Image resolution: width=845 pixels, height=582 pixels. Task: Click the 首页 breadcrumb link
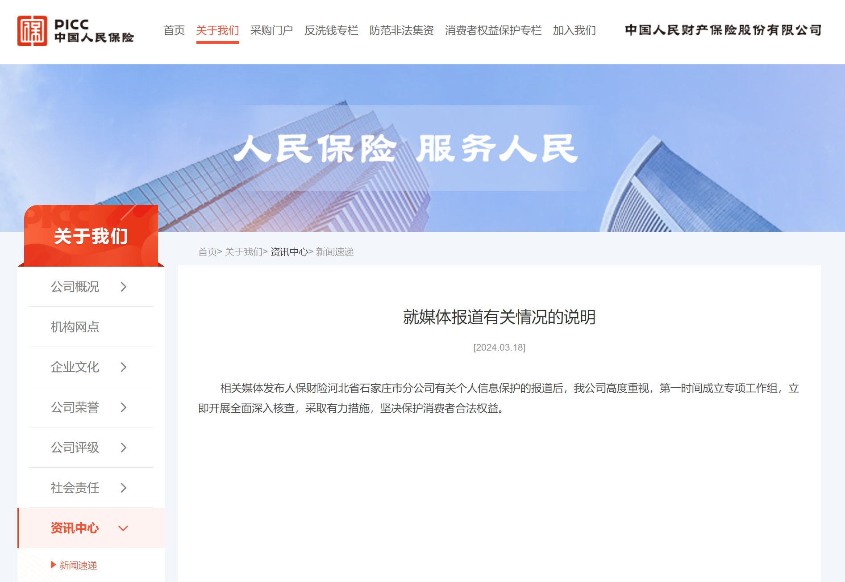click(208, 252)
